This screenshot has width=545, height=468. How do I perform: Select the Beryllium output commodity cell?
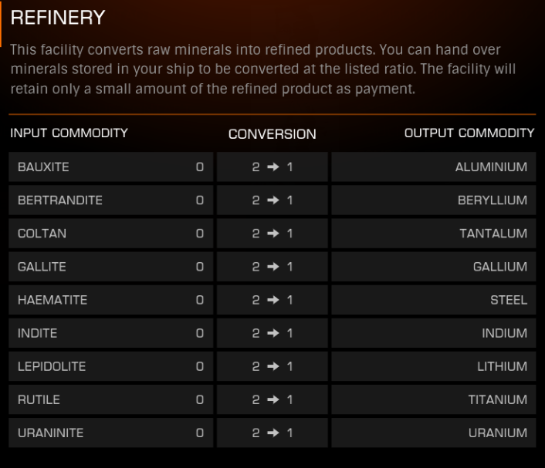[434, 200]
